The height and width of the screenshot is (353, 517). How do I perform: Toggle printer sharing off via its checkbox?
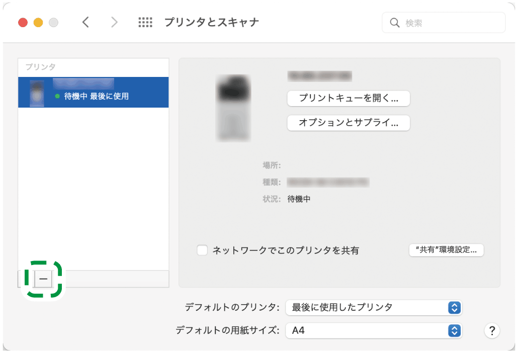pos(203,250)
